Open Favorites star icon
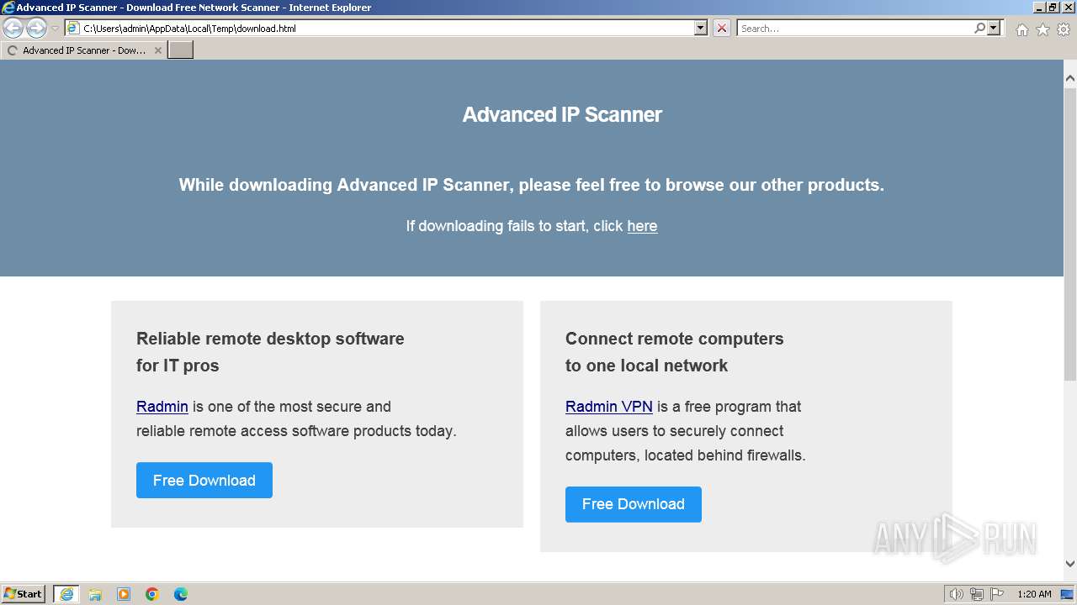Viewport: 1077px width, 605px height. 1043,29
